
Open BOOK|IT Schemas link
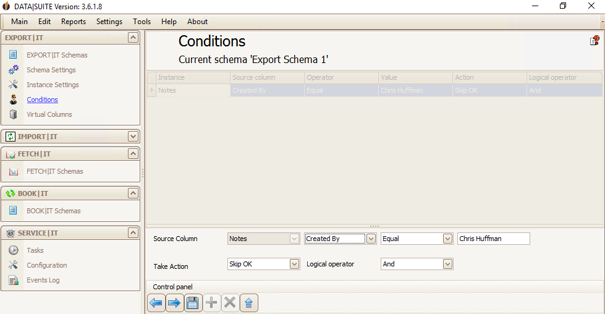click(54, 211)
